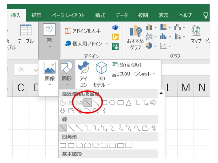218x163 pixels.
Task: Expand the line chart dropdown arrow
Action: (x=155, y=37)
